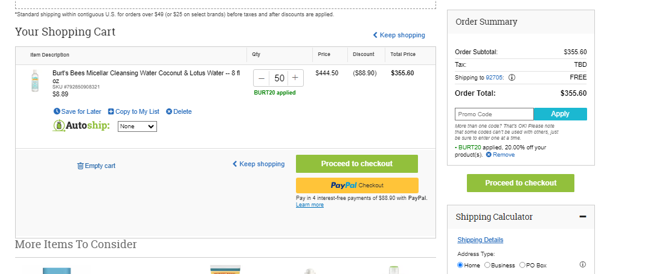Click the plus quantity button
The width and height of the screenshot is (665, 274).
[x=295, y=78]
